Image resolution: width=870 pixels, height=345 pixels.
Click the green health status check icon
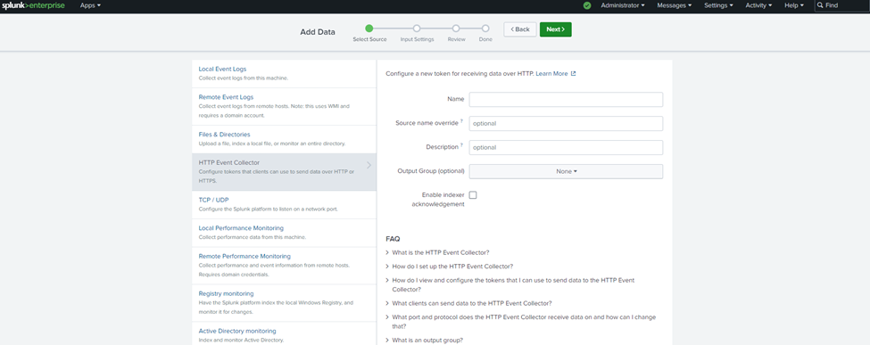point(587,5)
